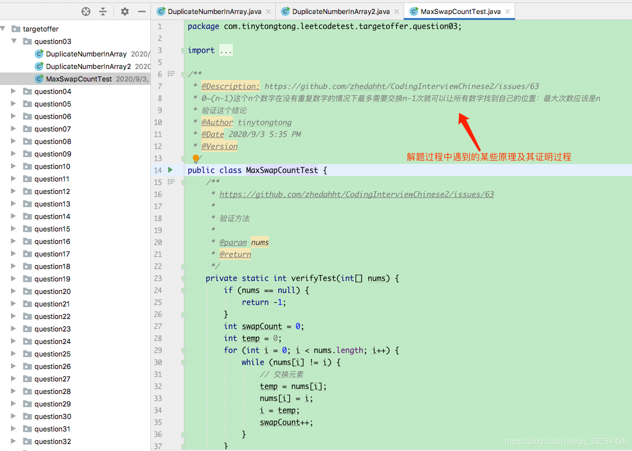Select the question11 folder
Viewport: 632px width, 451px height.
(x=52, y=179)
